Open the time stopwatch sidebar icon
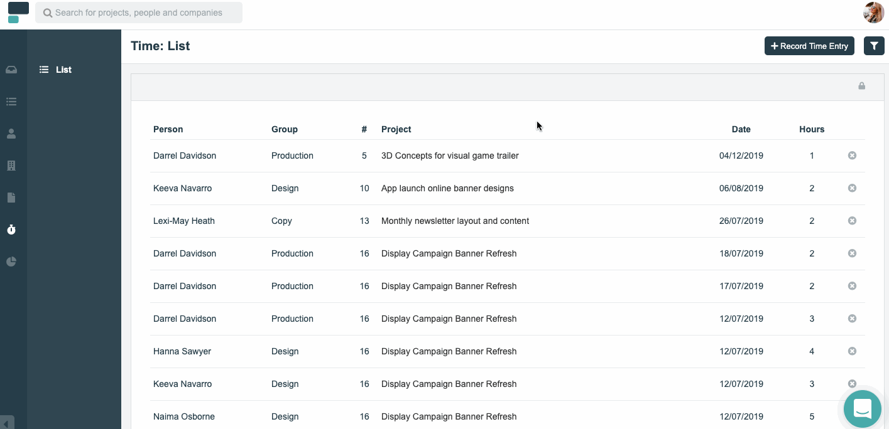The height and width of the screenshot is (429, 889). tap(11, 230)
